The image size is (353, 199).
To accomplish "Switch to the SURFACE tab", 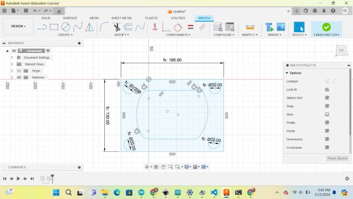I will point(70,18).
